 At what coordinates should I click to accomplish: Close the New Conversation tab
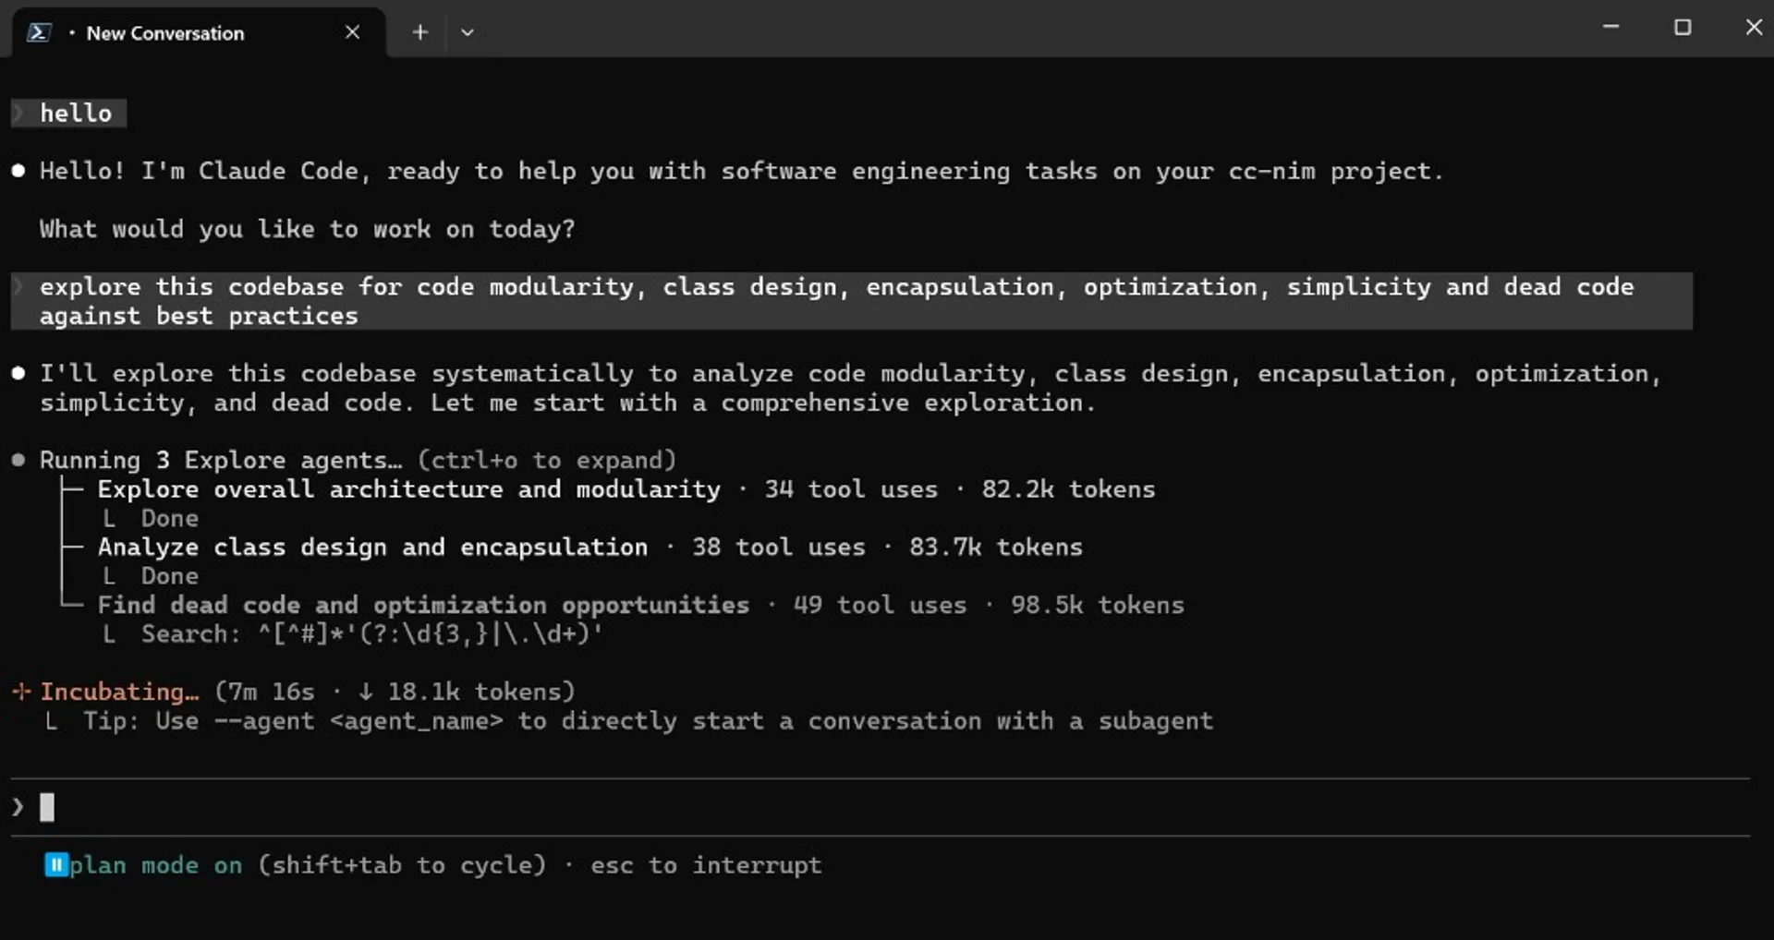[352, 31]
